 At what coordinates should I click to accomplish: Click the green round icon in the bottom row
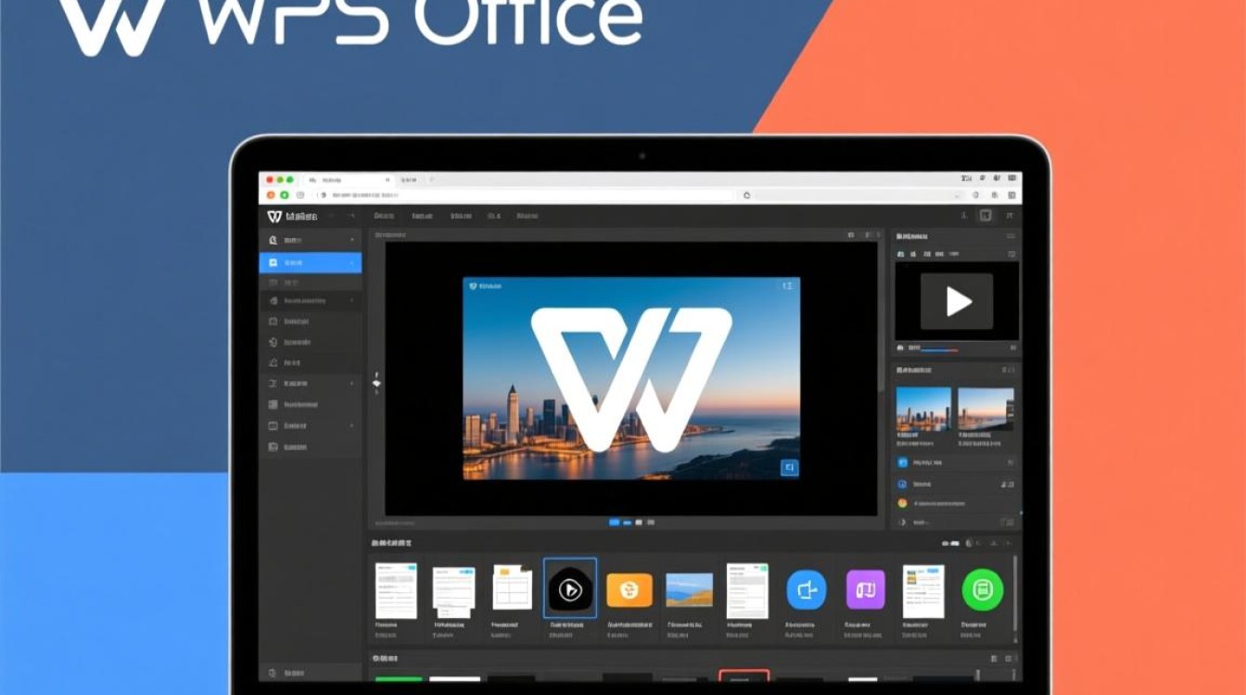click(983, 589)
